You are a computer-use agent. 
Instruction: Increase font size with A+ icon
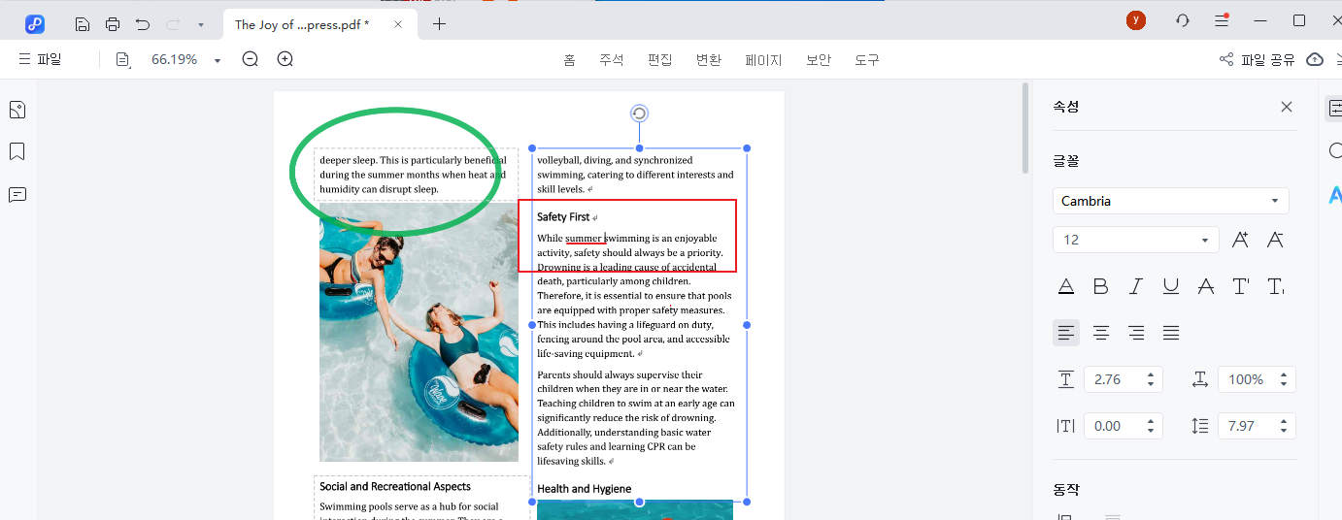[x=1240, y=240]
